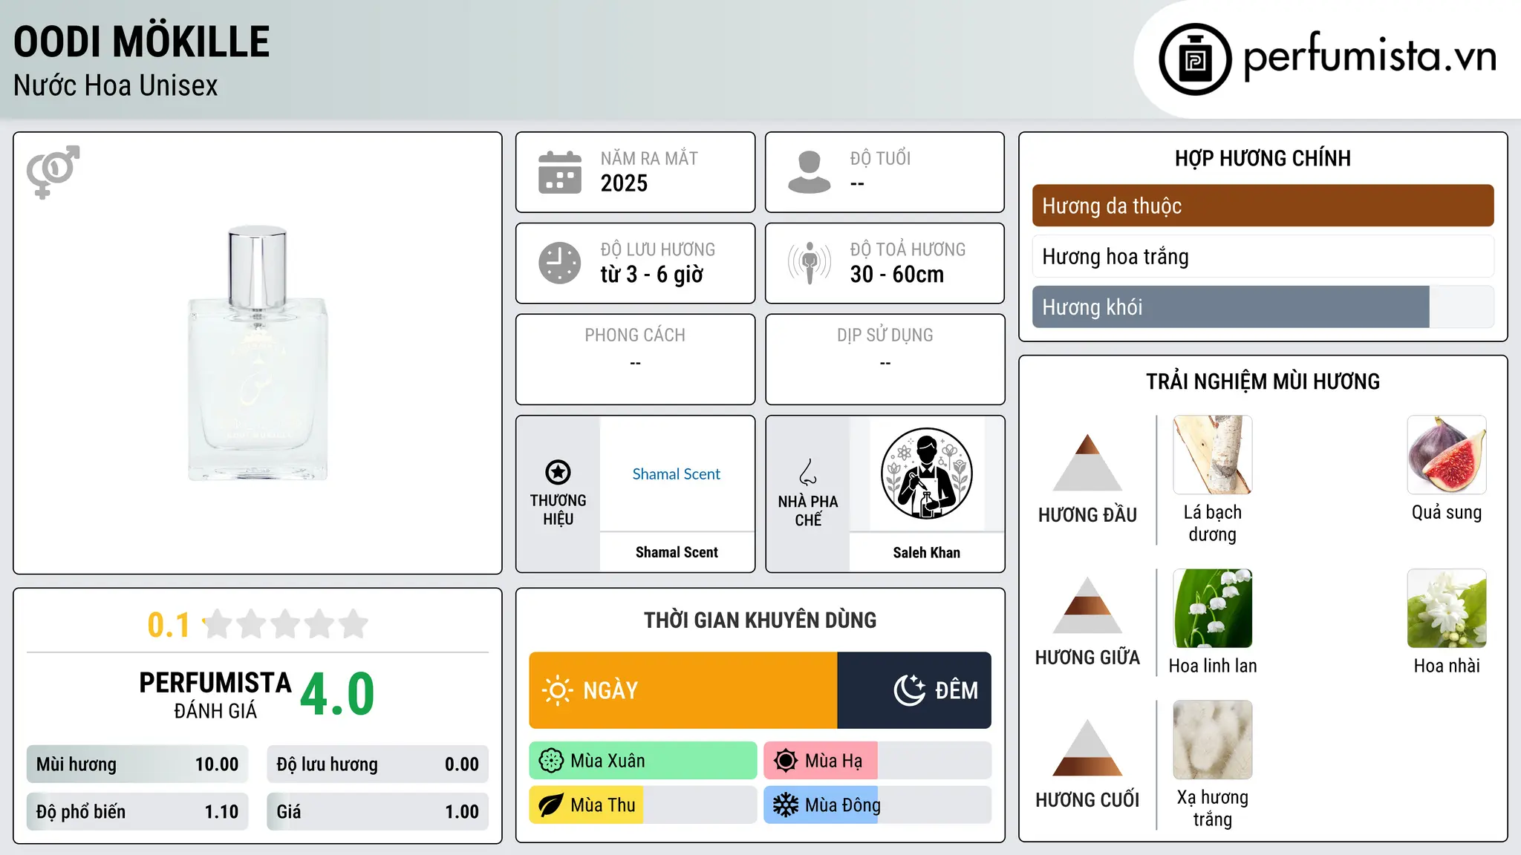Select the Hương hoa trắng accord bar
Screen dimensions: 1521x855
click(1263, 256)
